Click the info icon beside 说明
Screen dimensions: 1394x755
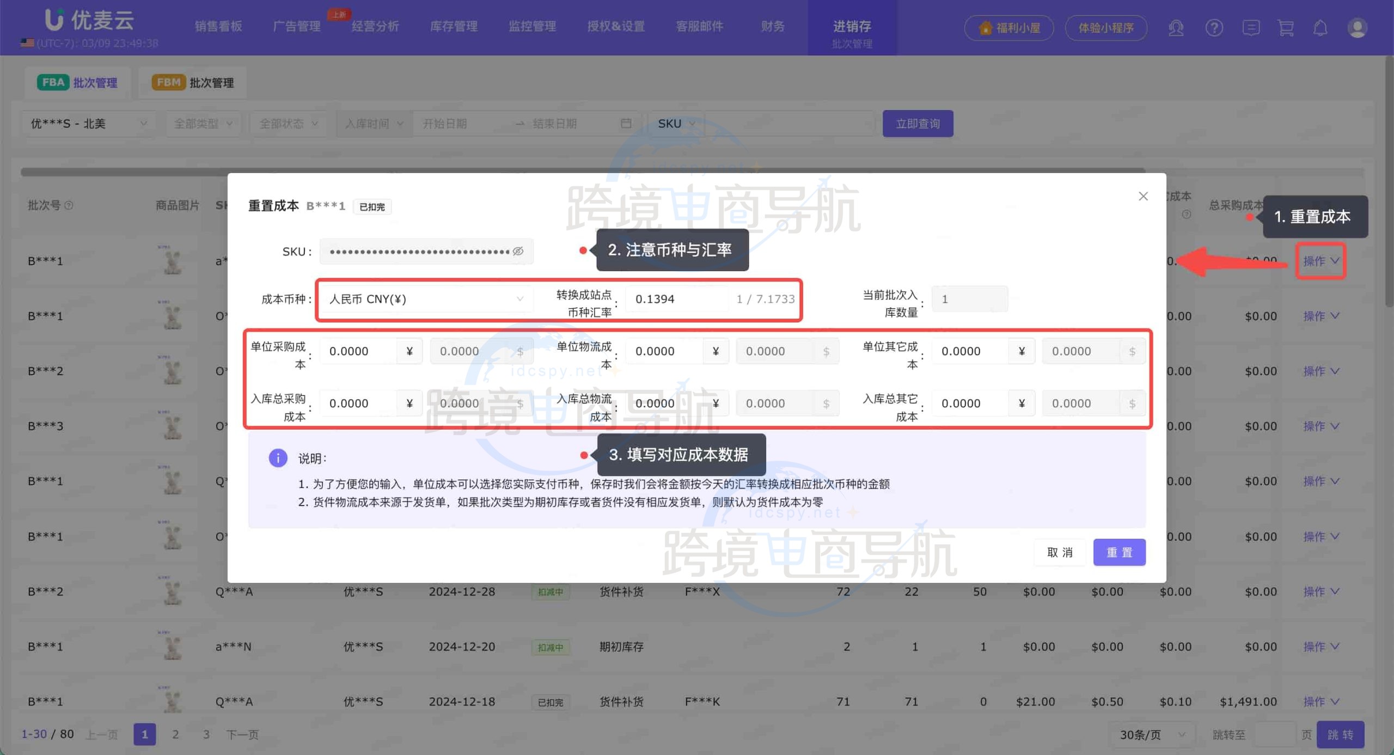pyautogui.click(x=278, y=458)
